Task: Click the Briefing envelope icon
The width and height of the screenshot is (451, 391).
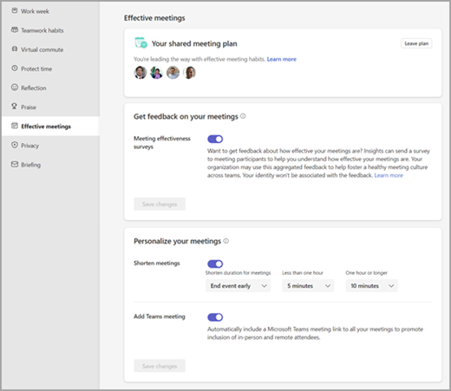Action: point(15,164)
